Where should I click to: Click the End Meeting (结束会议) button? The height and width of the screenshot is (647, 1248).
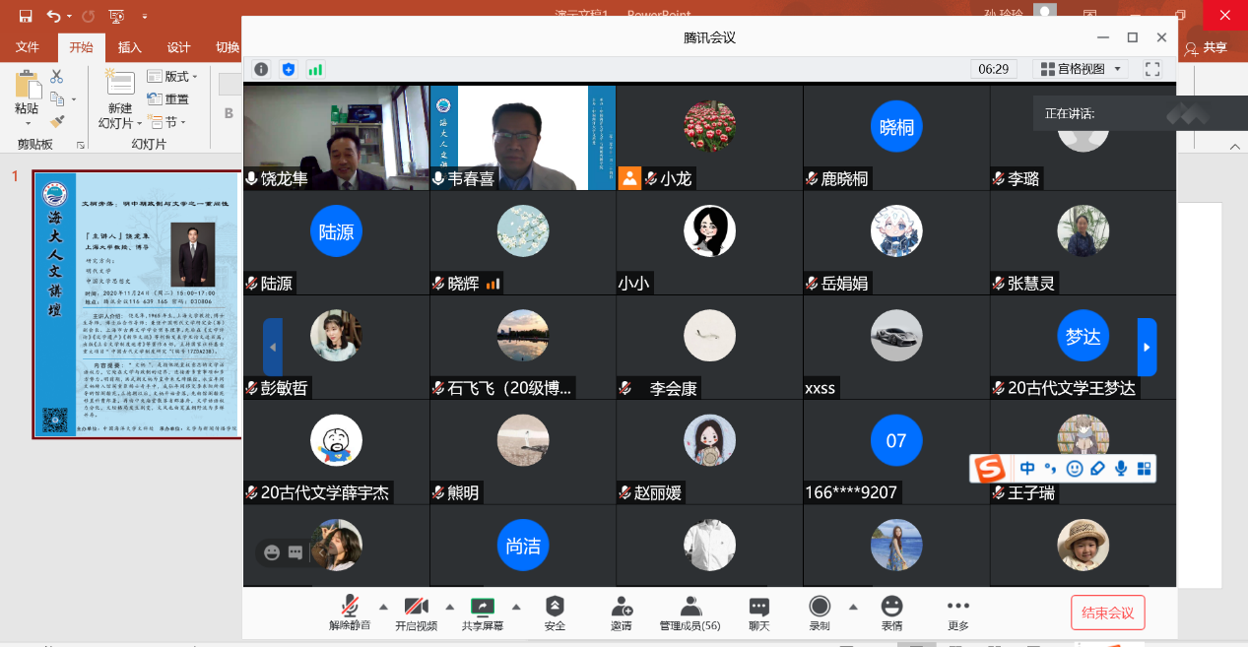click(1107, 613)
